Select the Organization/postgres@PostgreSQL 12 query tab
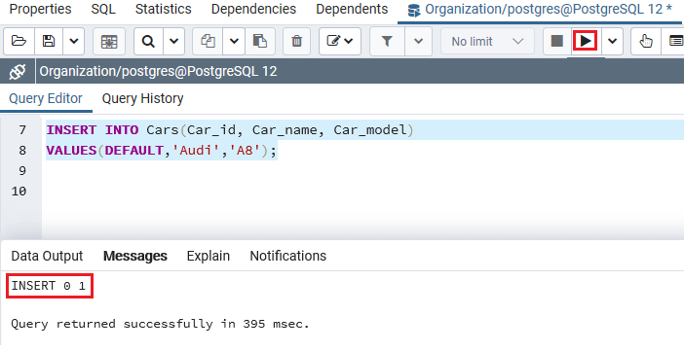 click(541, 9)
